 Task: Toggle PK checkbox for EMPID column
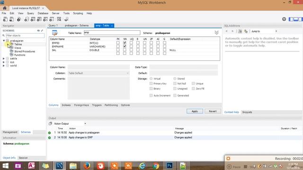[x=118, y=43]
